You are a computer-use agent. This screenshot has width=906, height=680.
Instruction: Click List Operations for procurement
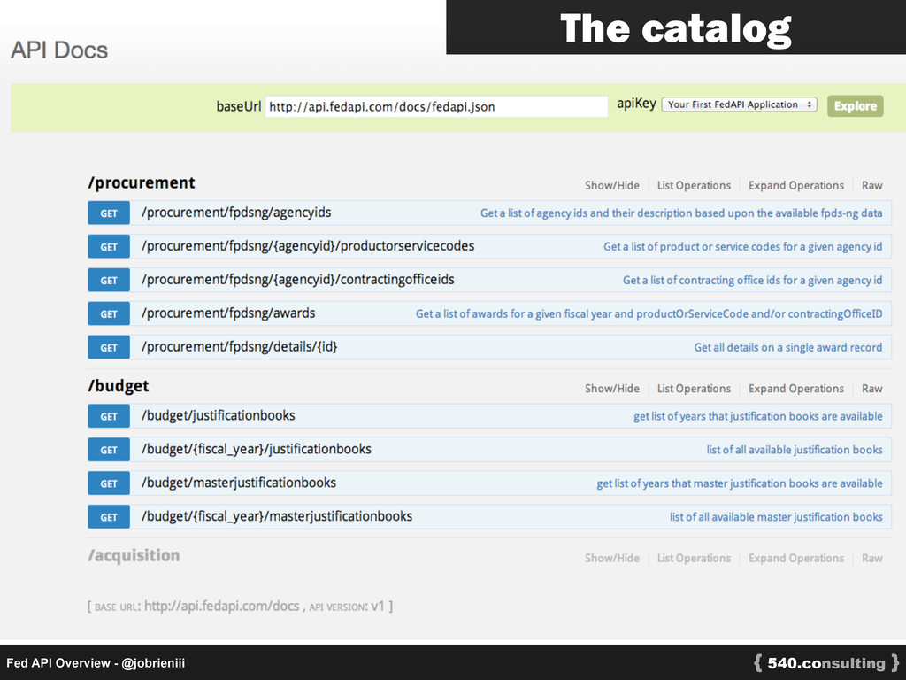(x=694, y=186)
